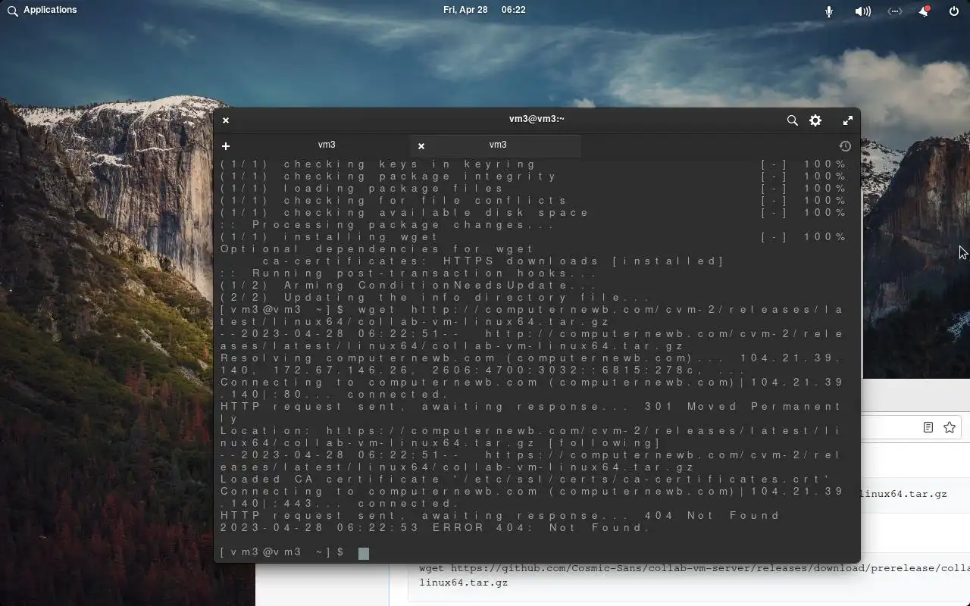
Task: Click the '(1/1) installing wget' line
Action: [330, 237]
